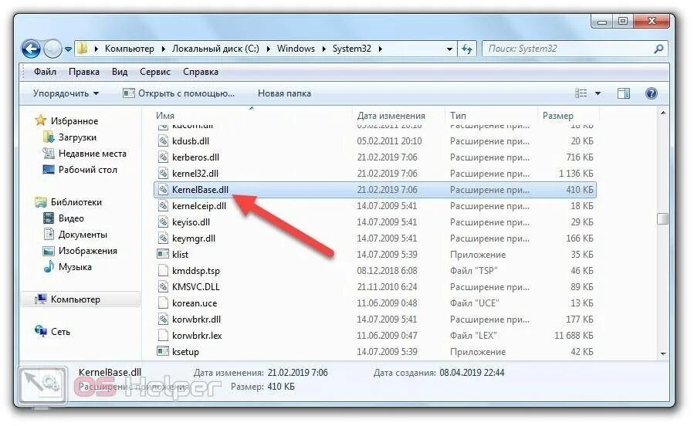Screen dimensions: 694x426
Task: Open address bar history dropdown arrow
Action: click(449, 49)
